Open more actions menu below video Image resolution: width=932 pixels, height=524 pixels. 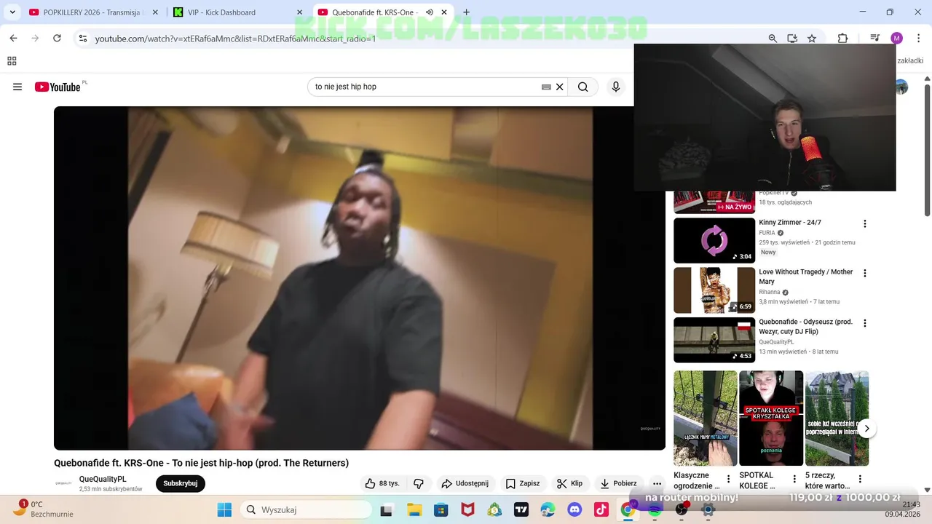(x=657, y=483)
